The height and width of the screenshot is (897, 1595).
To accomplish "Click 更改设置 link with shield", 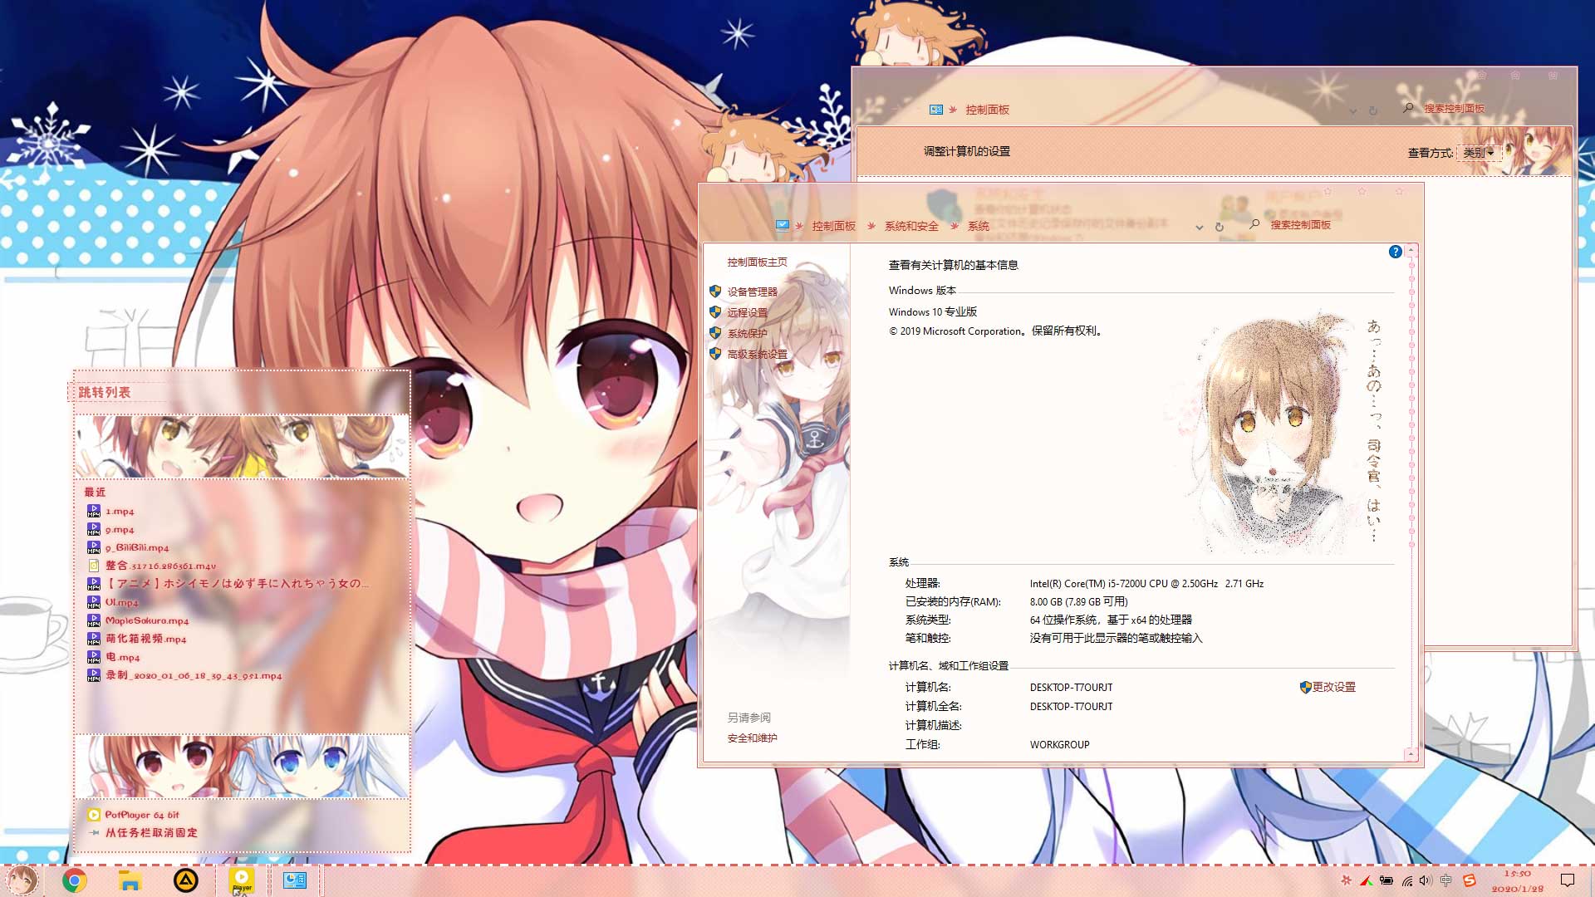I will click(1328, 687).
